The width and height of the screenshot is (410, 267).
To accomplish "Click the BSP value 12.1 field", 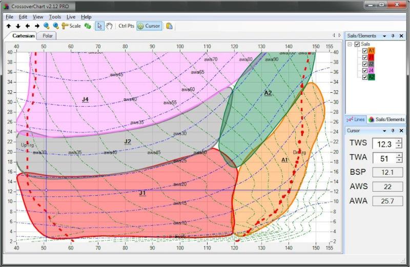I will 387,172.
